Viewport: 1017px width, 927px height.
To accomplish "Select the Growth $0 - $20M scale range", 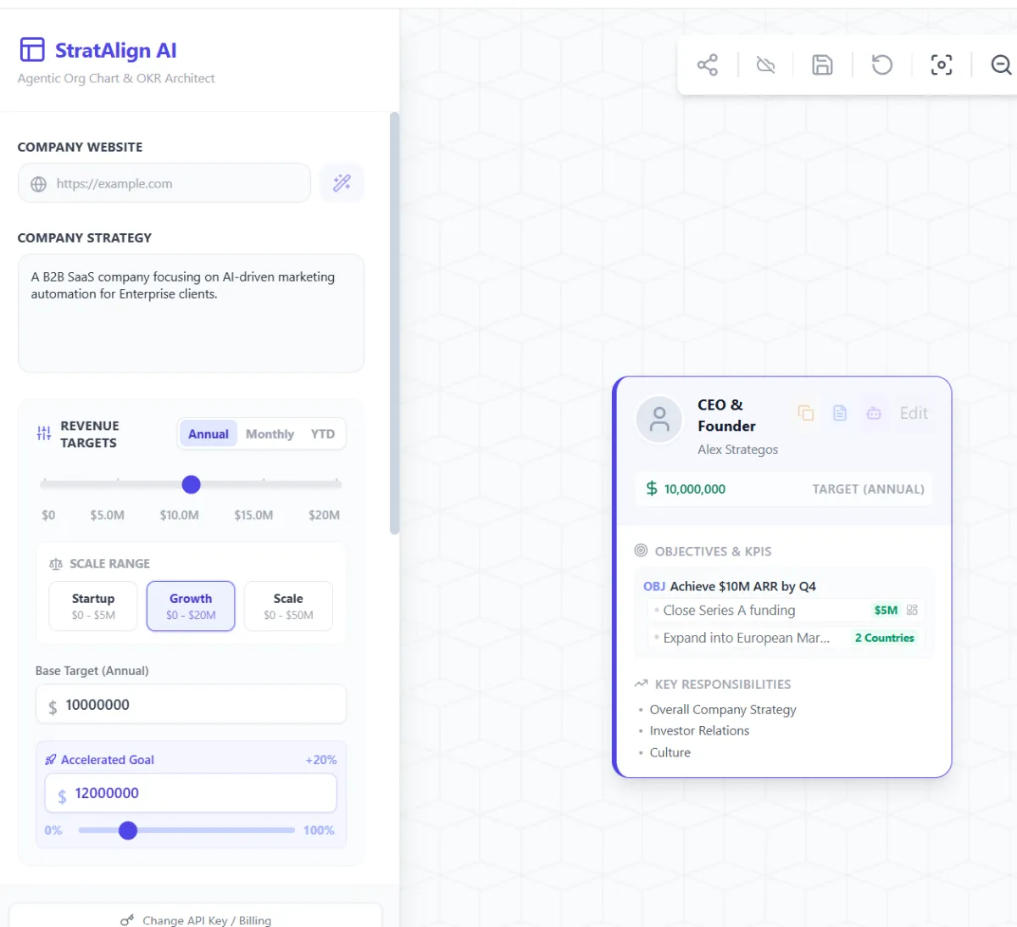I will (191, 606).
